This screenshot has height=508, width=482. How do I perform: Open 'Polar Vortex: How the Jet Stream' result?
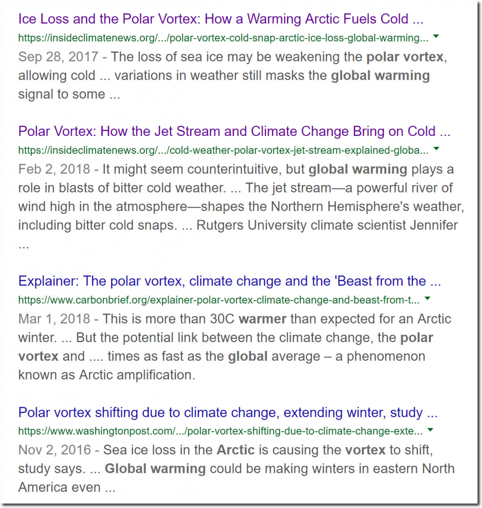[x=234, y=131]
